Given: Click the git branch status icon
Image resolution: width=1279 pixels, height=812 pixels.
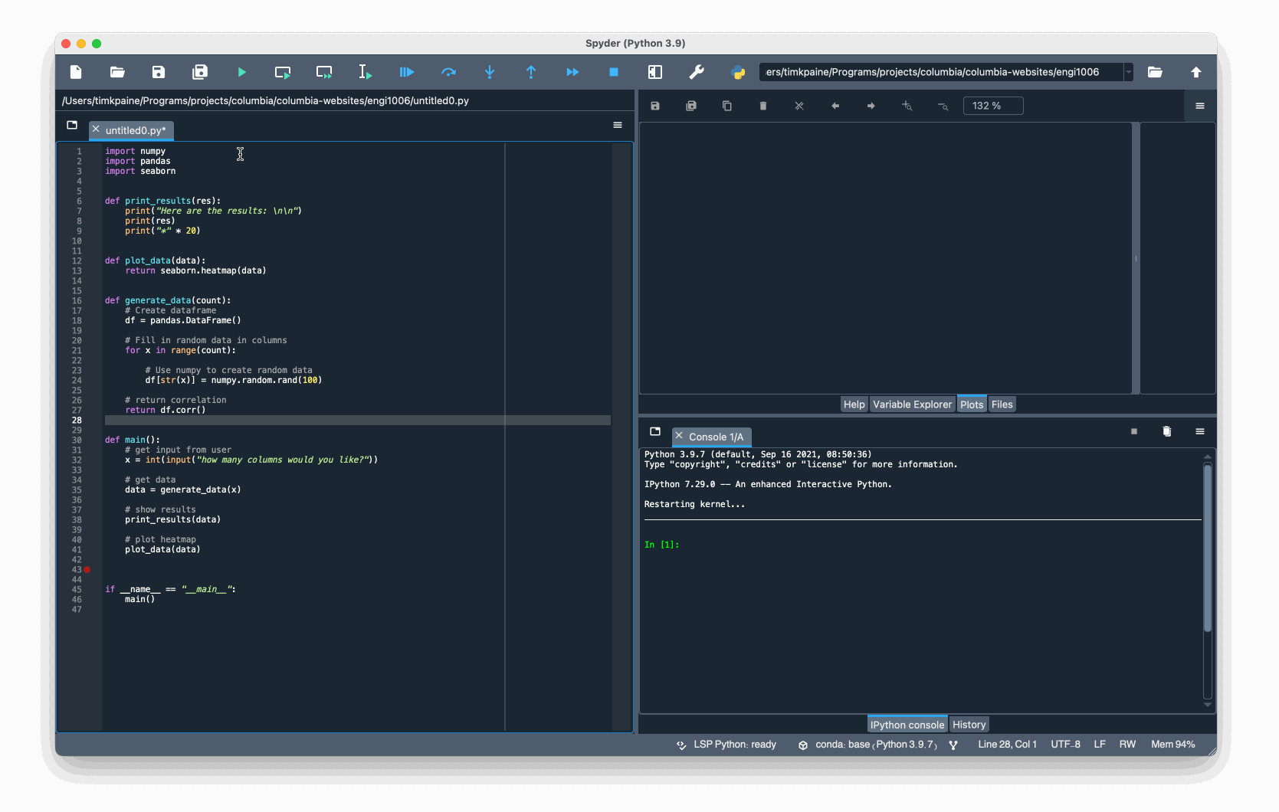Looking at the screenshot, I should 953,745.
